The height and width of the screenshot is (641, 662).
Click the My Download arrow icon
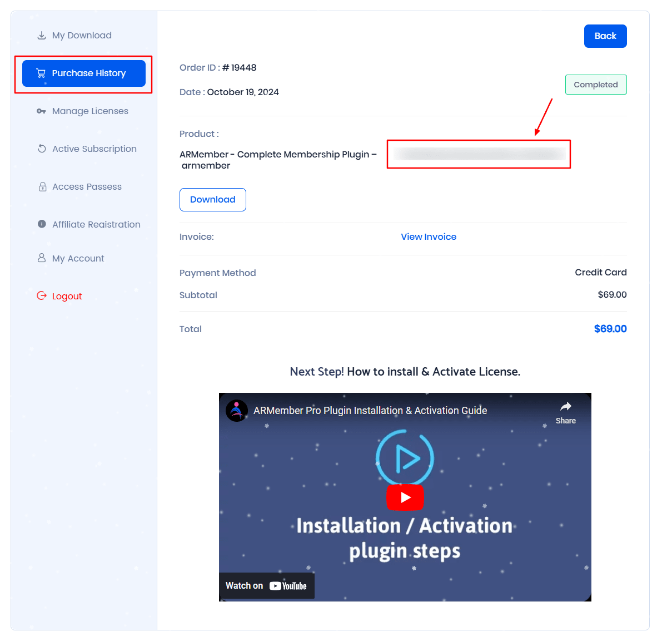point(41,36)
